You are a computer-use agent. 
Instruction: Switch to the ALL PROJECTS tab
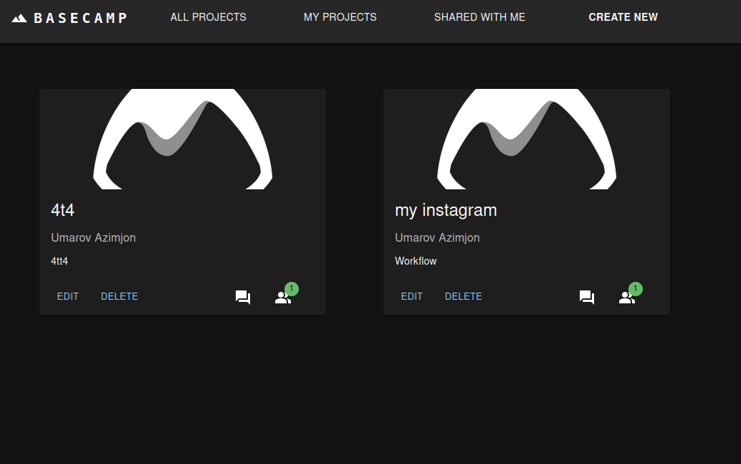pyautogui.click(x=208, y=16)
